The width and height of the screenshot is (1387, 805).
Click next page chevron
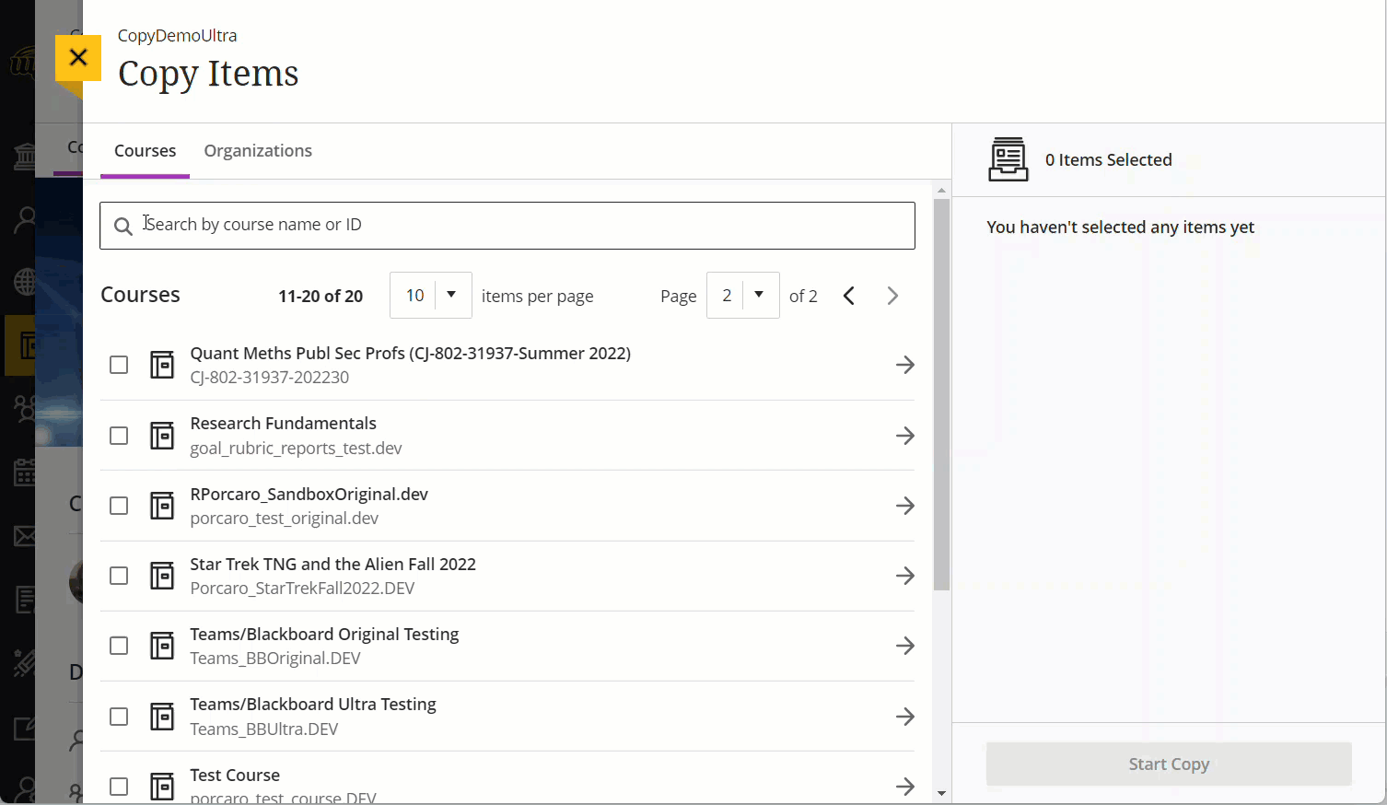892,296
